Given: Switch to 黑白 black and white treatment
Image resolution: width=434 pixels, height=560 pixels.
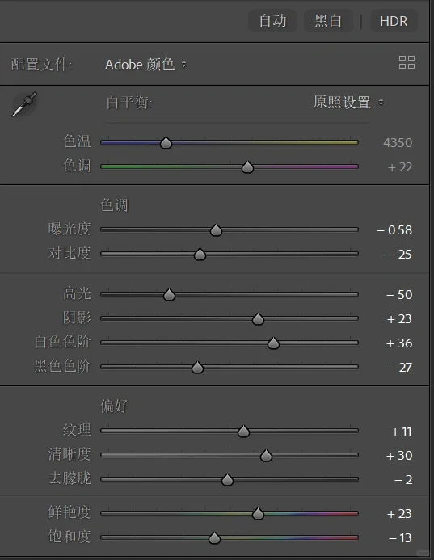Looking at the screenshot, I should pos(328,21).
